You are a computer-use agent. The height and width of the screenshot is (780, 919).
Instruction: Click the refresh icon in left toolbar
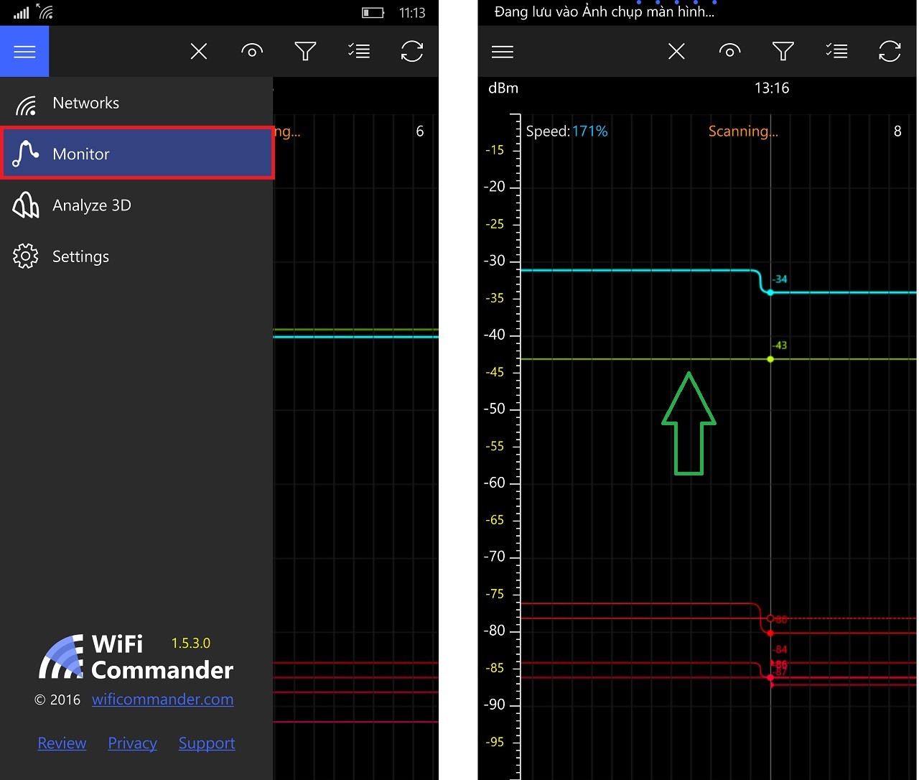tap(411, 52)
